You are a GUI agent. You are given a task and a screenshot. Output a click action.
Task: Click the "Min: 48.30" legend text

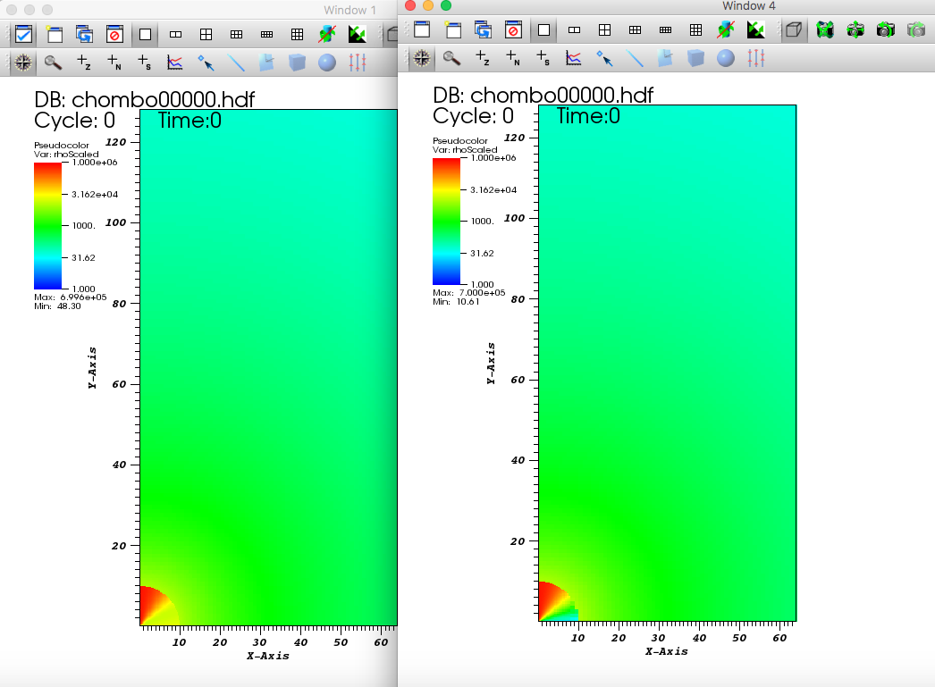tap(57, 306)
